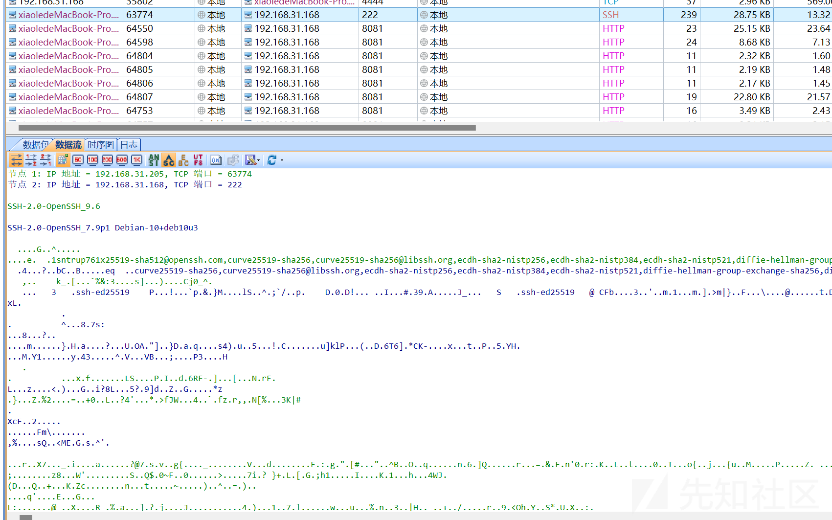Set display limit to 500

122,159
